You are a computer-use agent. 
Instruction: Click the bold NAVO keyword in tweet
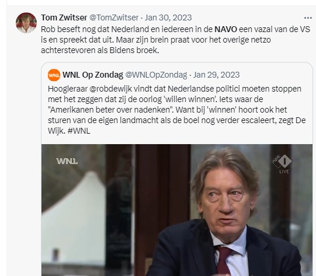[225, 29]
